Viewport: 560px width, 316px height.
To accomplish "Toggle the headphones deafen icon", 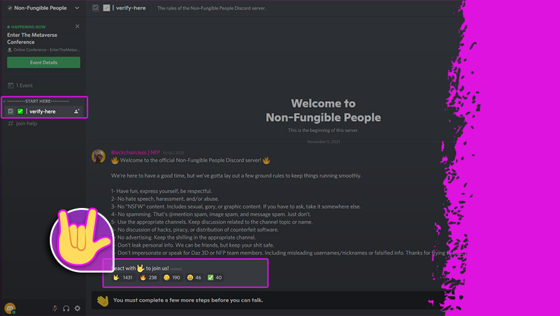I will (66, 309).
